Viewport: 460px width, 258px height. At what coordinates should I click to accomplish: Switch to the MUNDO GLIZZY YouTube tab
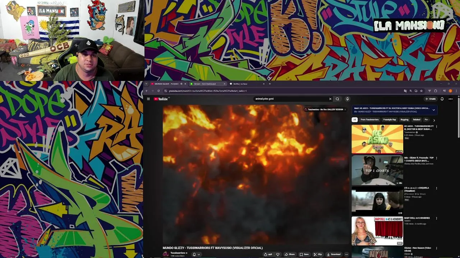tap(166, 84)
